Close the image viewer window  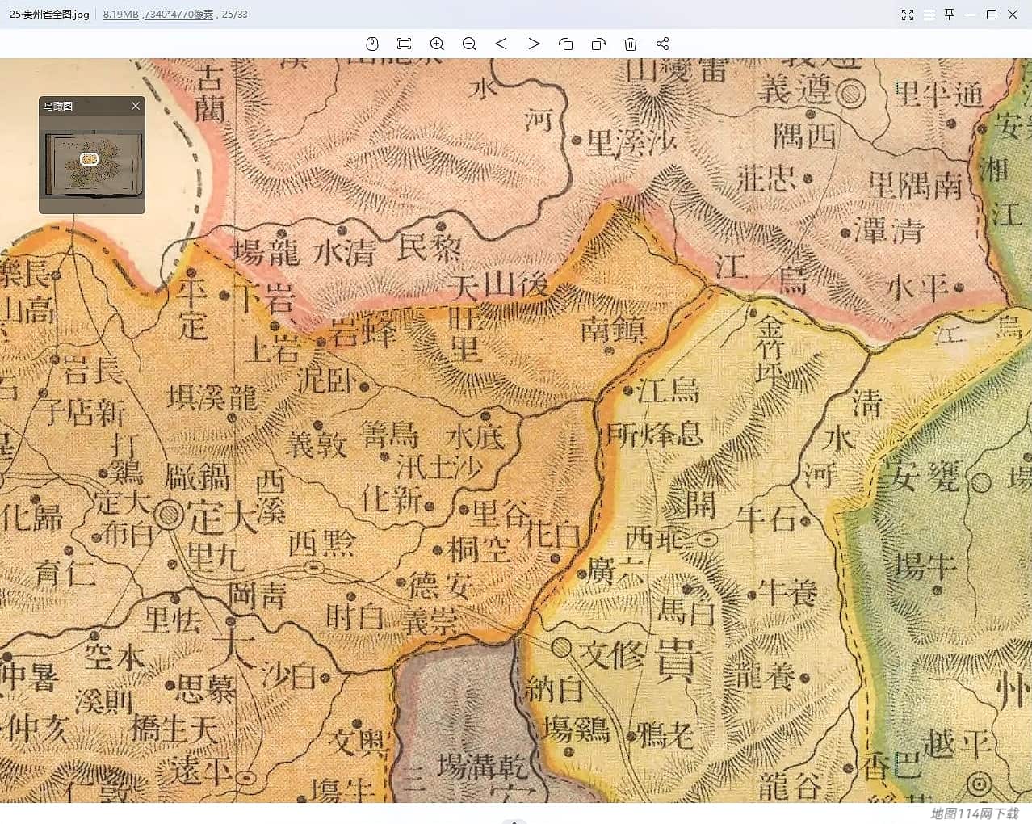tap(1013, 15)
